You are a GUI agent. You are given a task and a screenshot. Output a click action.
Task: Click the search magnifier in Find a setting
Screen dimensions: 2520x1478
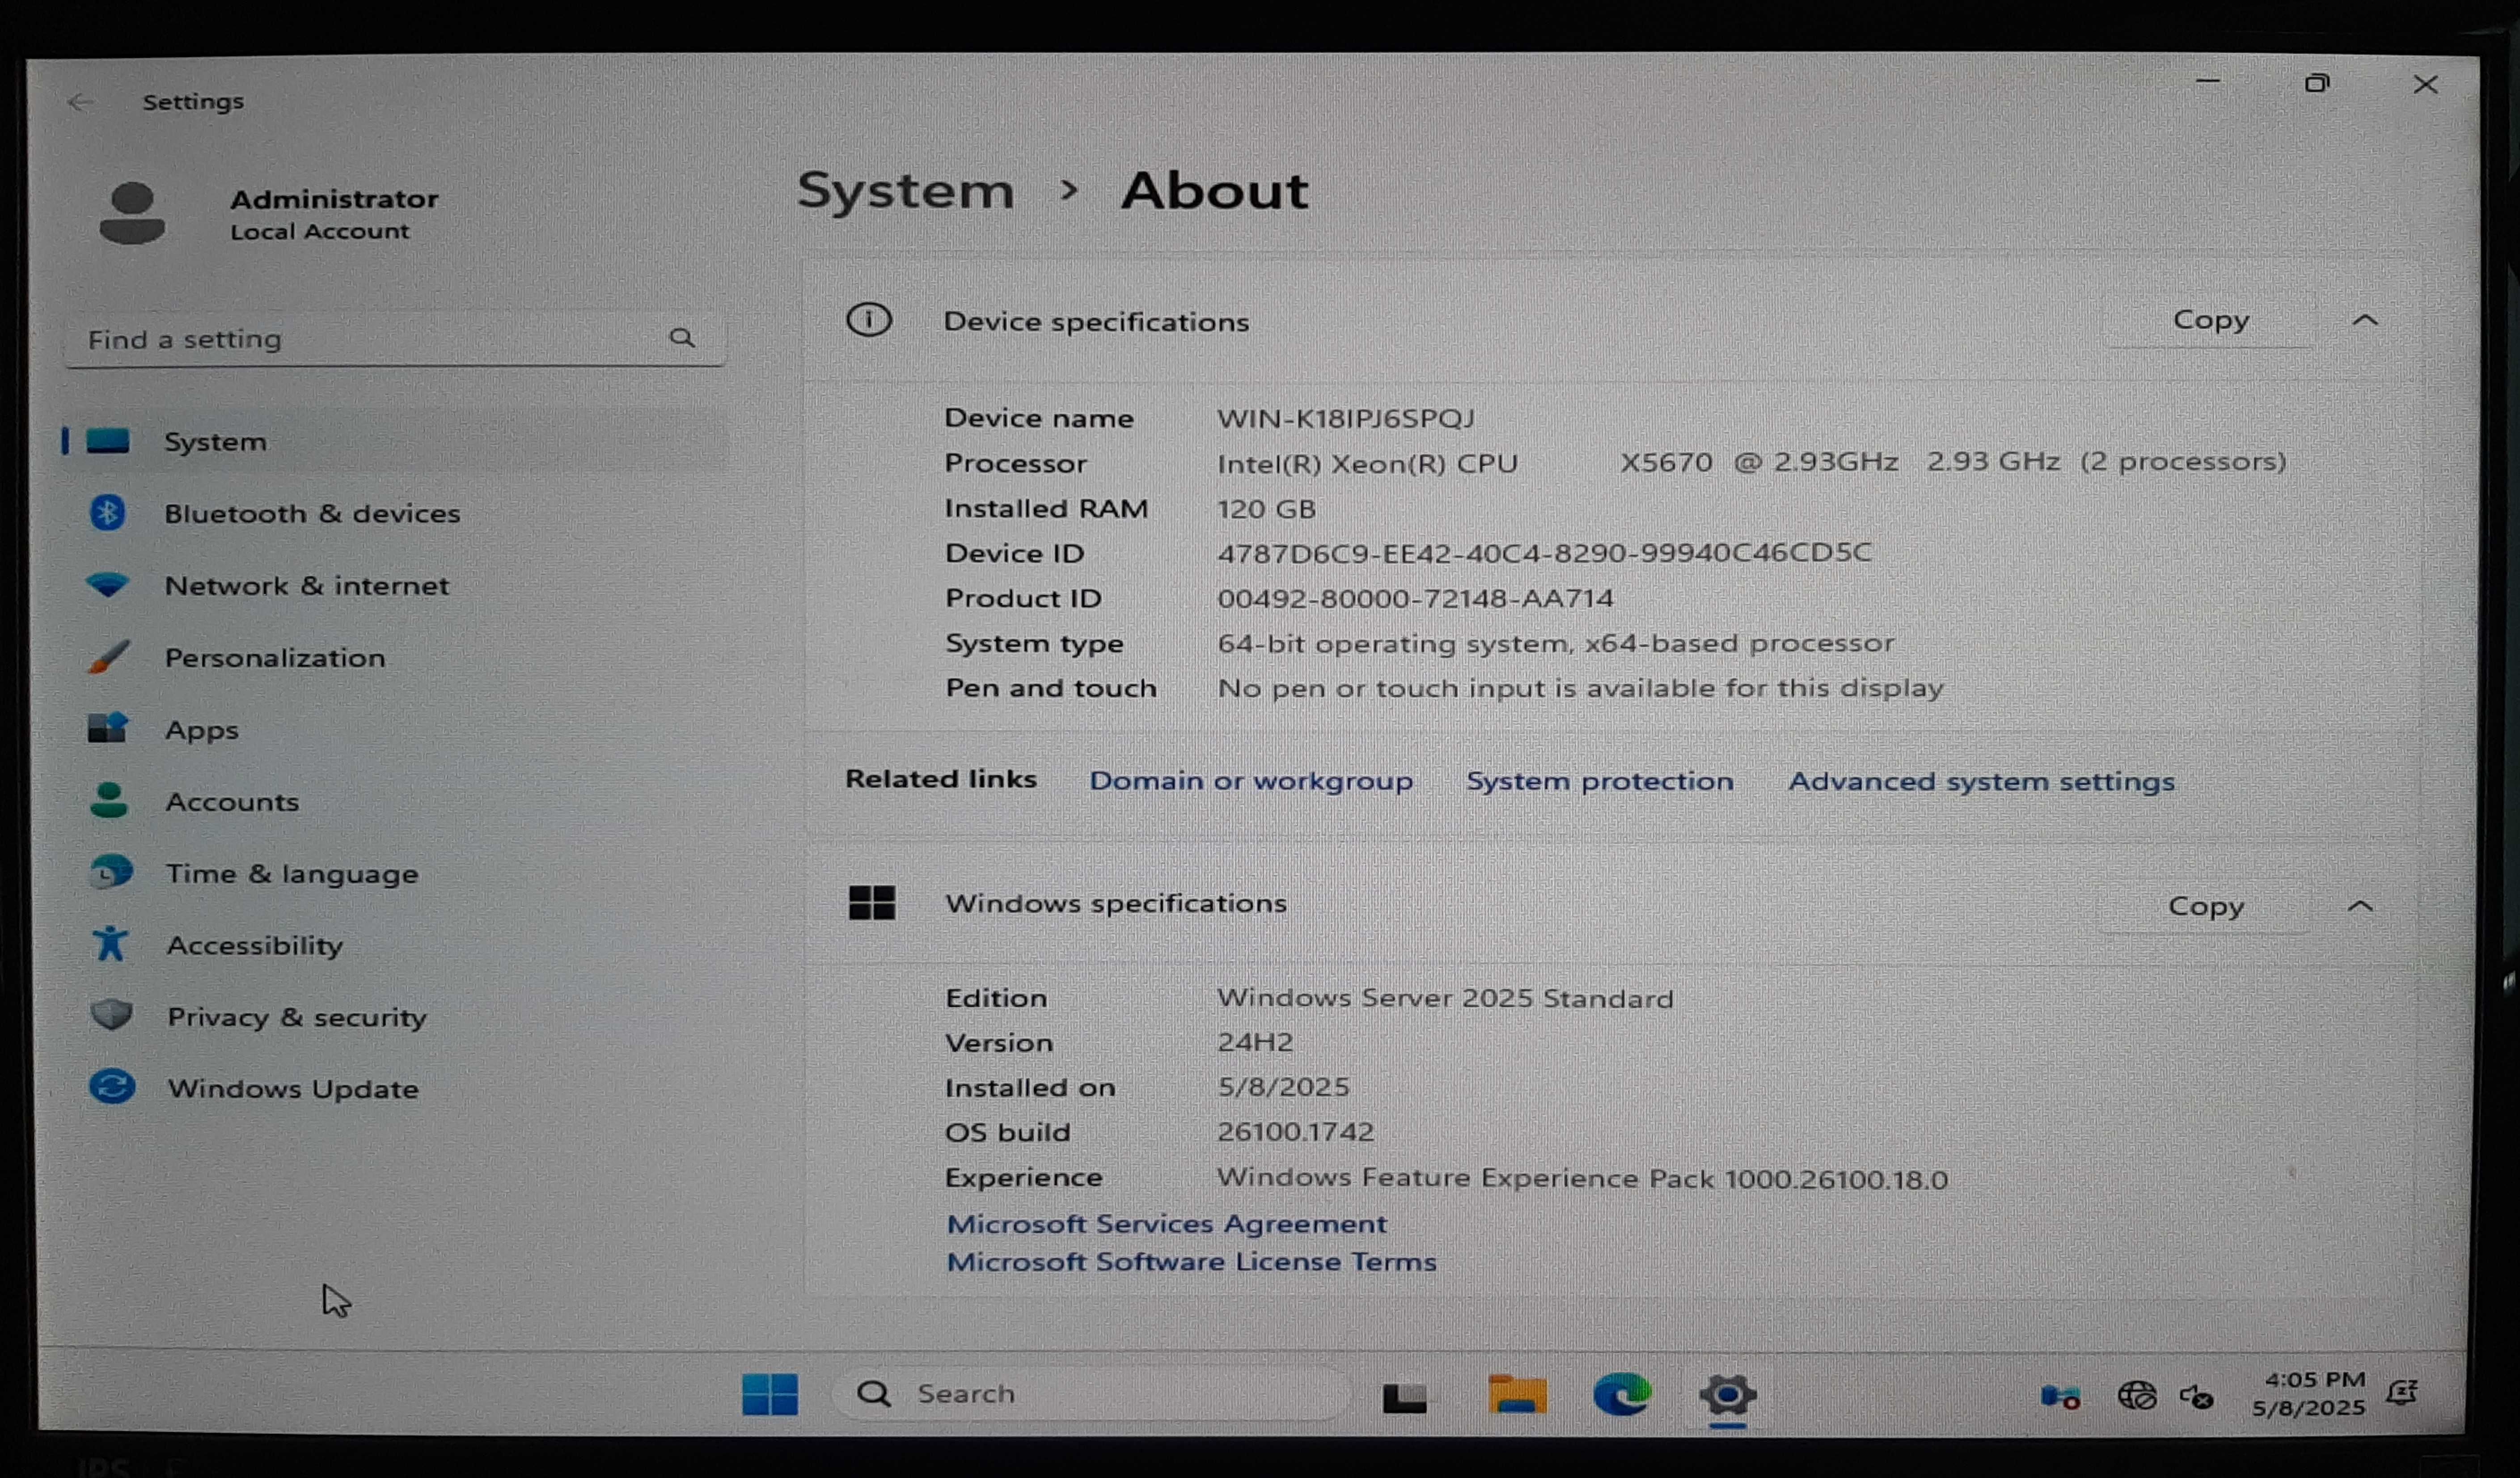click(682, 338)
